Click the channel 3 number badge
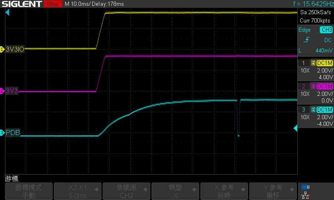The width and height of the screenshot is (334, 200). click(x=304, y=110)
